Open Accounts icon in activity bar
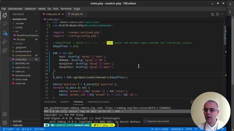This screenshot has width=234, height=131. tap(5, 114)
